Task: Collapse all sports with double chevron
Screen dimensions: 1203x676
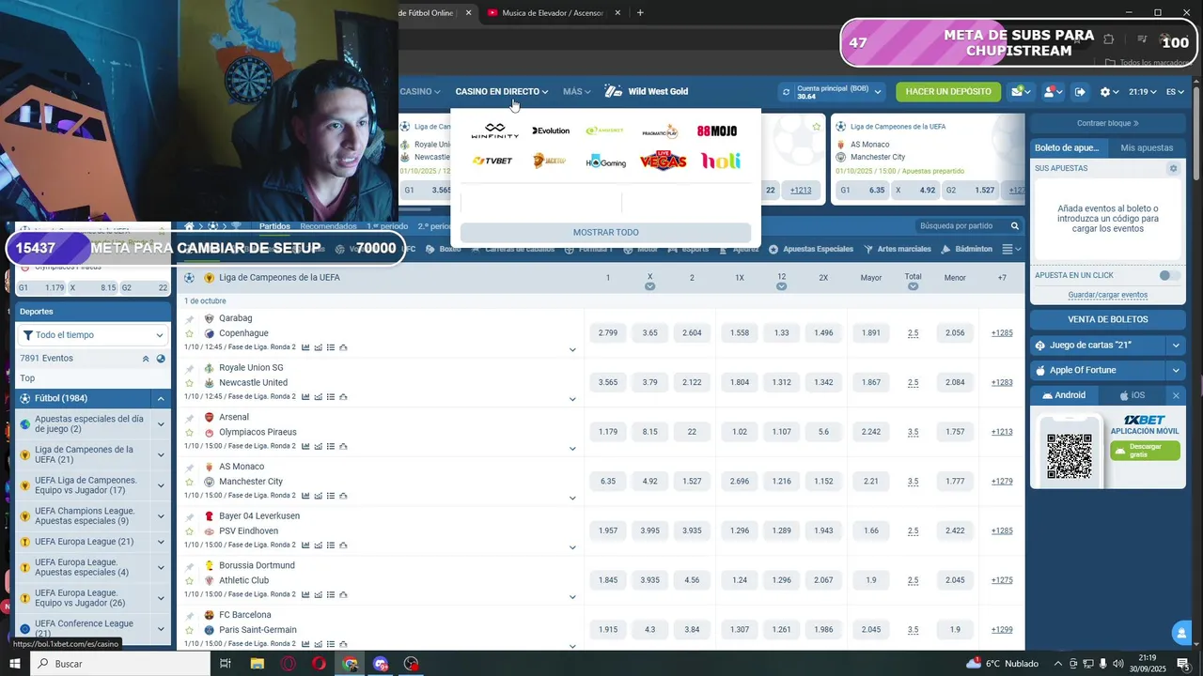Action: click(146, 359)
